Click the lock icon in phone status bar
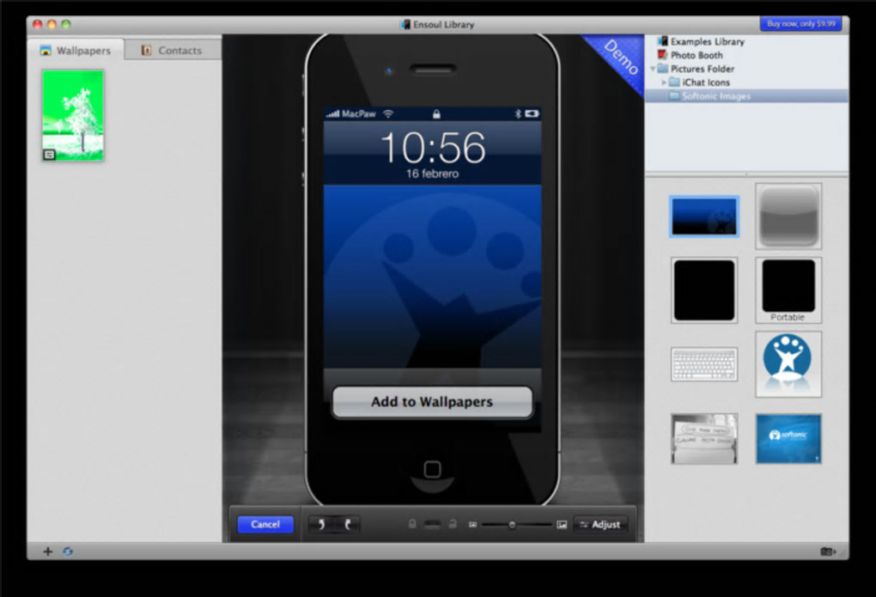The image size is (876, 597). click(436, 114)
